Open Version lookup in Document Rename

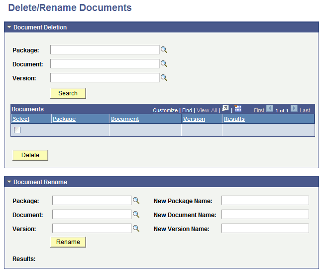(x=136, y=228)
